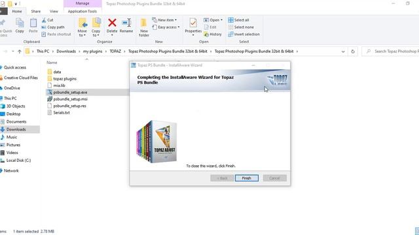Click Finish in the InstallAware wizard

click(x=247, y=178)
